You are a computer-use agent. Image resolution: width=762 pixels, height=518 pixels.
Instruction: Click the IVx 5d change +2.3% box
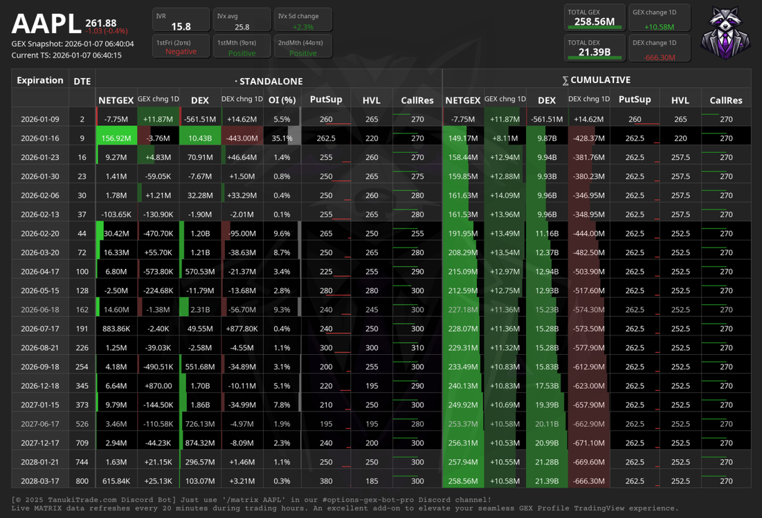pyautogui.click(x=302, y=20)
